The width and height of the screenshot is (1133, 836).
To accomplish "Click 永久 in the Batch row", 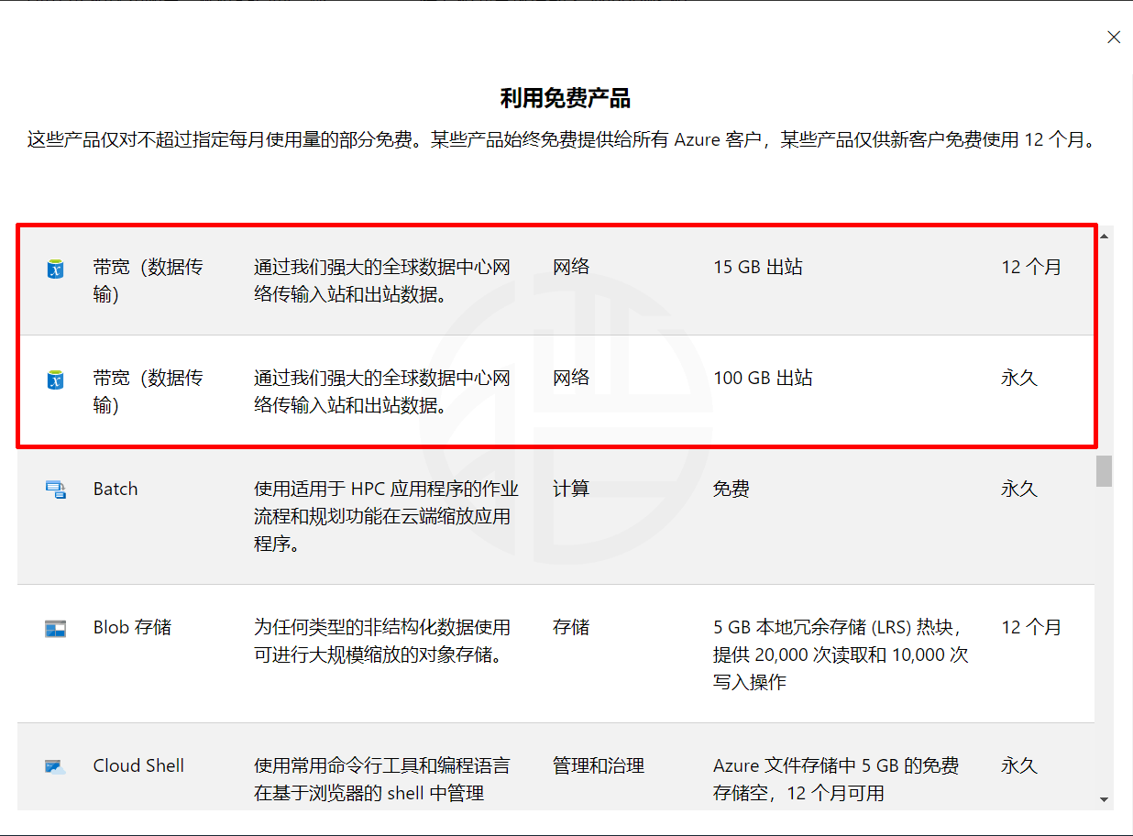I will point(1019,489).
